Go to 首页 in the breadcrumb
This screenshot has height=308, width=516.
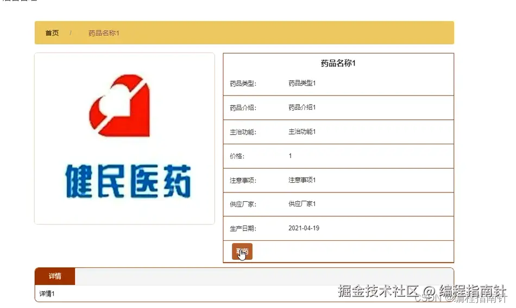(52, 33)
